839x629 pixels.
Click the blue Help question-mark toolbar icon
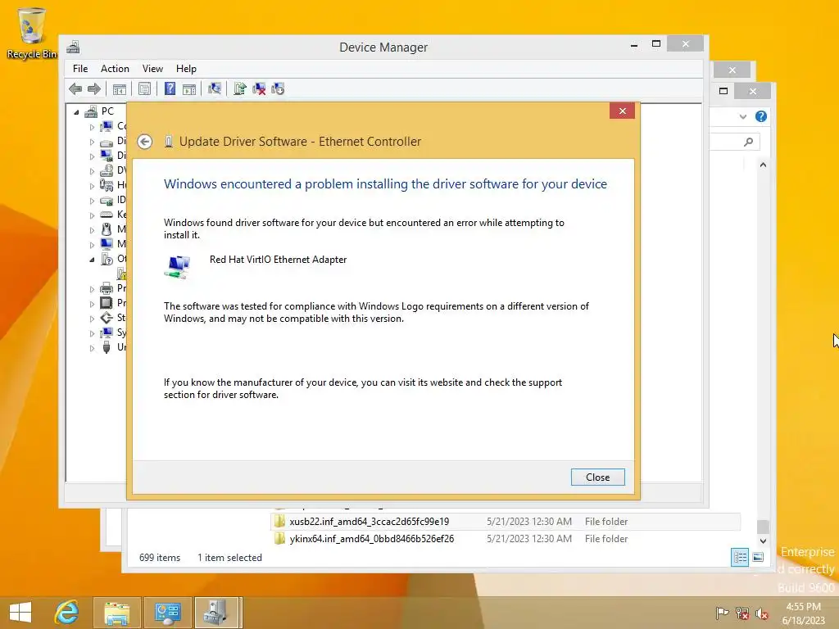(x=170, y=88)
